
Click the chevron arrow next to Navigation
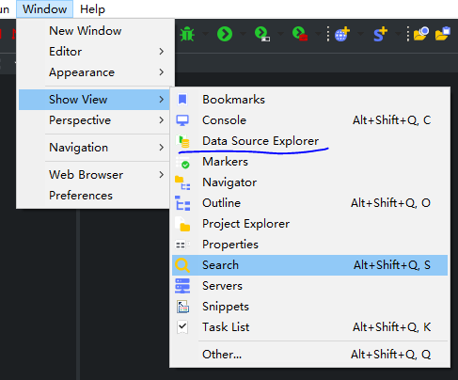[162, 148]
